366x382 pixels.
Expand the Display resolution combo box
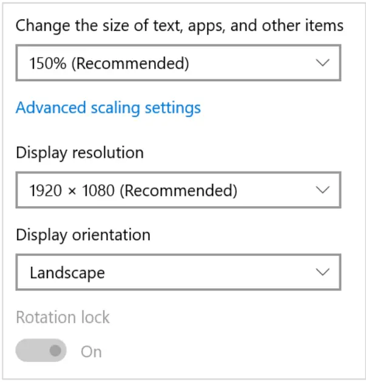click(x=178, y=190)
